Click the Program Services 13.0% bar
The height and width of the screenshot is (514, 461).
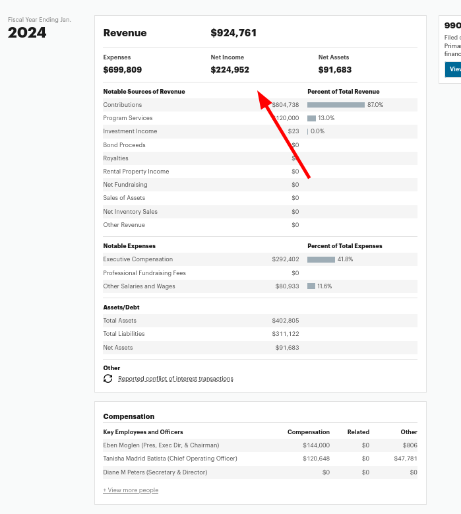point(311,118)
